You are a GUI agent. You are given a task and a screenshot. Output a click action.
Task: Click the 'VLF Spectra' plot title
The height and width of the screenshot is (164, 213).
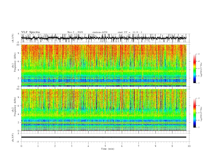[x=30, y=32]
